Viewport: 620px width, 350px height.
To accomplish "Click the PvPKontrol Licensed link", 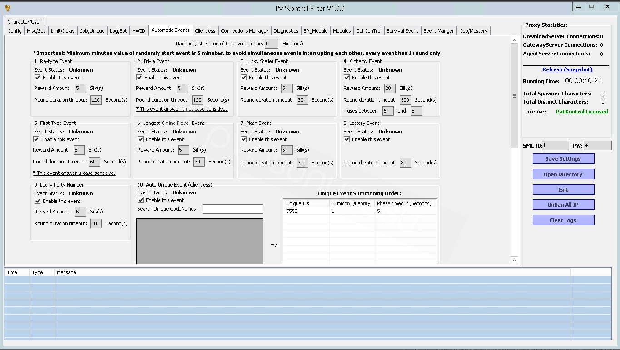I will 582,112.
